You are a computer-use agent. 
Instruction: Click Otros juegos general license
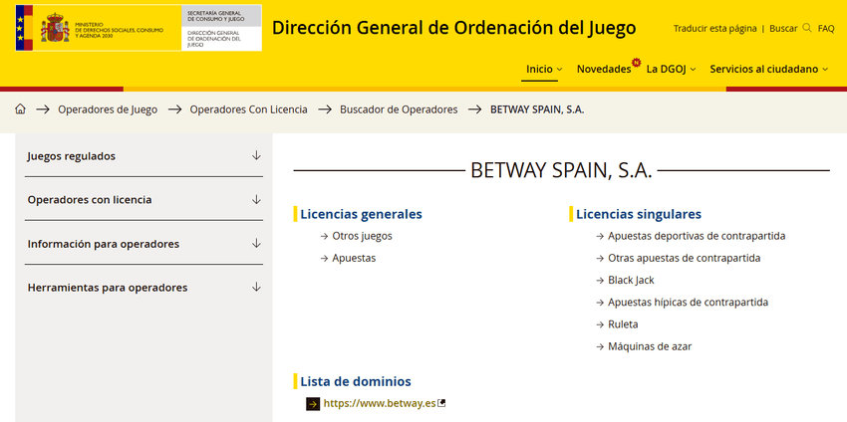coord(362,236)
